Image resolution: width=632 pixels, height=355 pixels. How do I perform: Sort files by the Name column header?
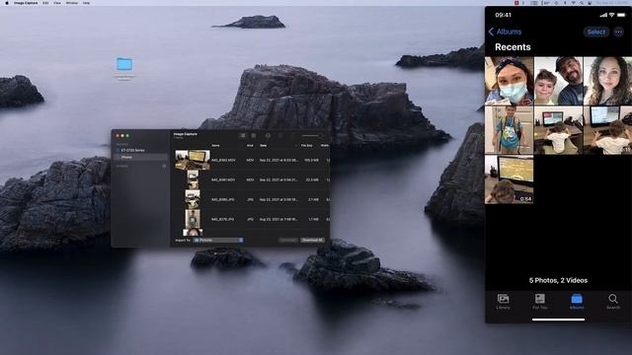[216, 145]
